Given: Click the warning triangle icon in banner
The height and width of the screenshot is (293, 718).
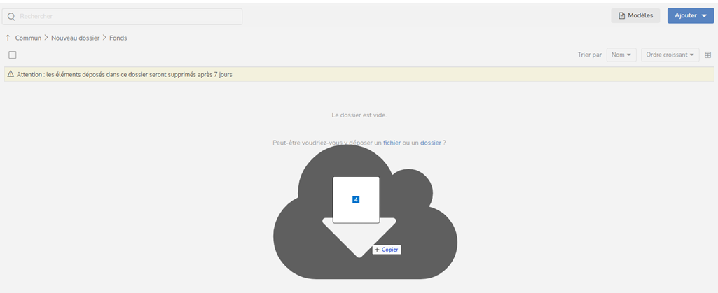Looking at the screenshot, I should 11,73.
